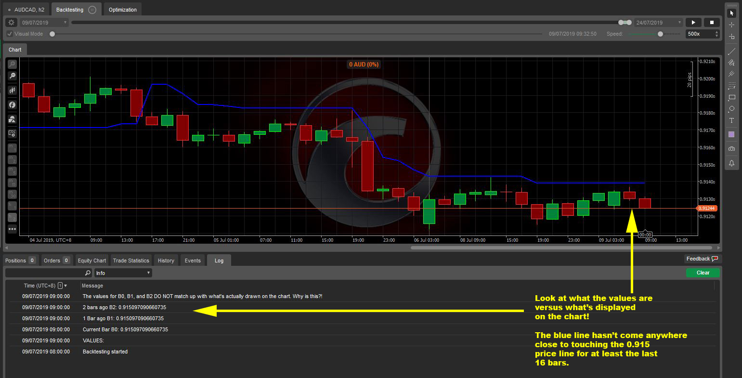Screen dimensions: 742x378
Task: Open the Positions tab
Action: [x=20, y=261]
